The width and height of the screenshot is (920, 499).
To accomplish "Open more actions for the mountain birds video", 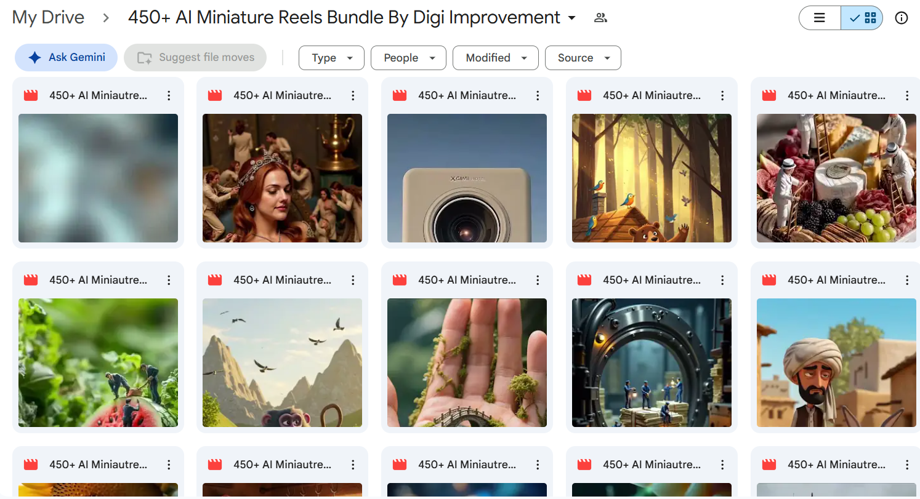I will point(353,280).
